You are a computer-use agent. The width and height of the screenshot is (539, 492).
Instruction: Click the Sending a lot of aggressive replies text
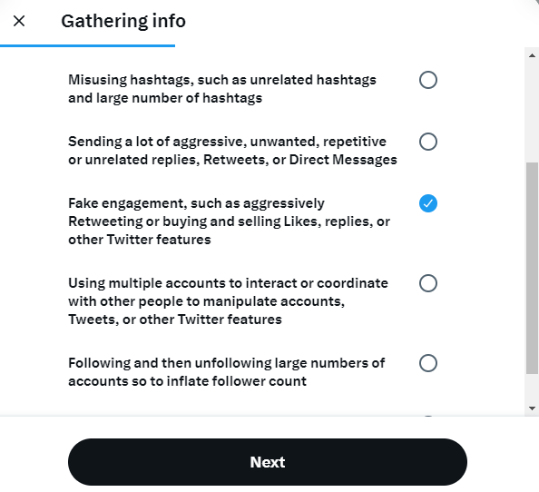click(x=232, y=151)
